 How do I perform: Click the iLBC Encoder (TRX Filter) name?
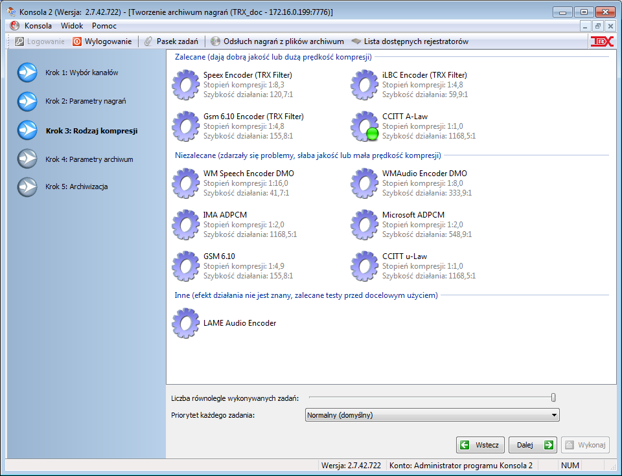tap(424, 75)
